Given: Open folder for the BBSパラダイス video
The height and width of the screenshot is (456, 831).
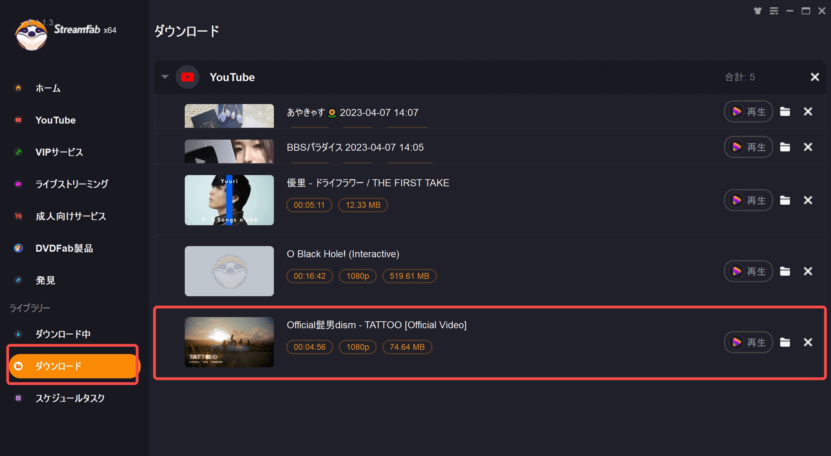Looking at the screenshot, I should point(785,147).
